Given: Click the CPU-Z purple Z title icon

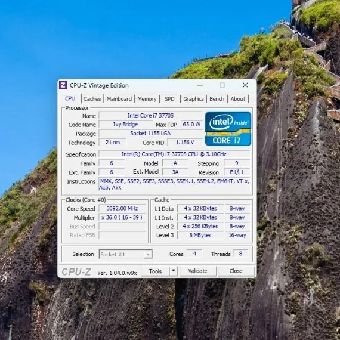Looking at the screenshot, I should point(63,85).
